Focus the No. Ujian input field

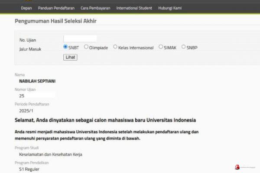80,38
